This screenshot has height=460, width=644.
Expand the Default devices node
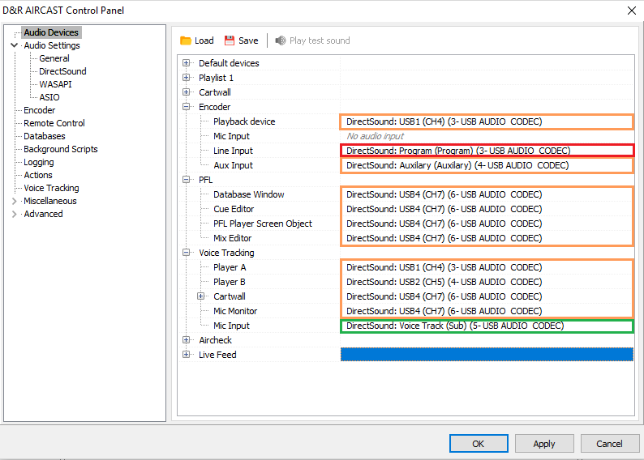(187, 63)
